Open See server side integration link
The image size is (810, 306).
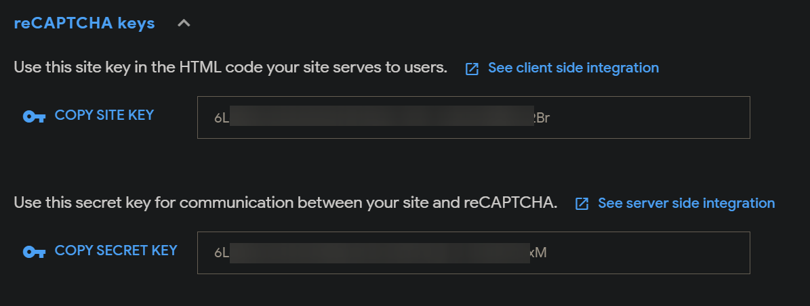686,203
